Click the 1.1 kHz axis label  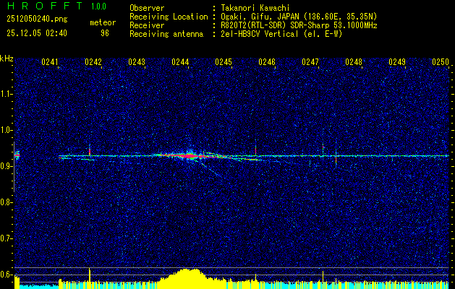[7, 94]
